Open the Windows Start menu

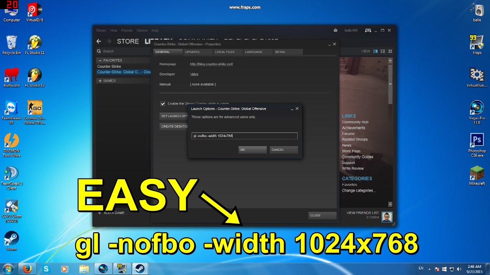8,269
